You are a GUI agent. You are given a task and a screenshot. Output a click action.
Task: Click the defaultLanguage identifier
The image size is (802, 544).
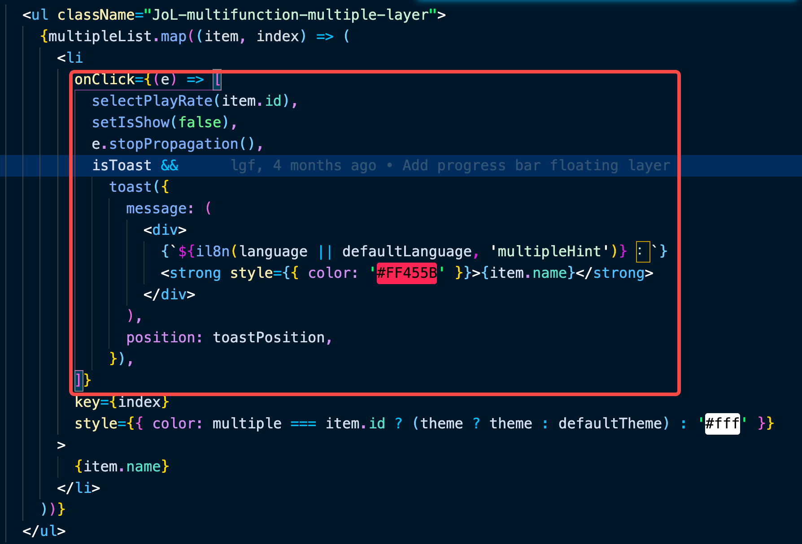click(x=407, y=251)
